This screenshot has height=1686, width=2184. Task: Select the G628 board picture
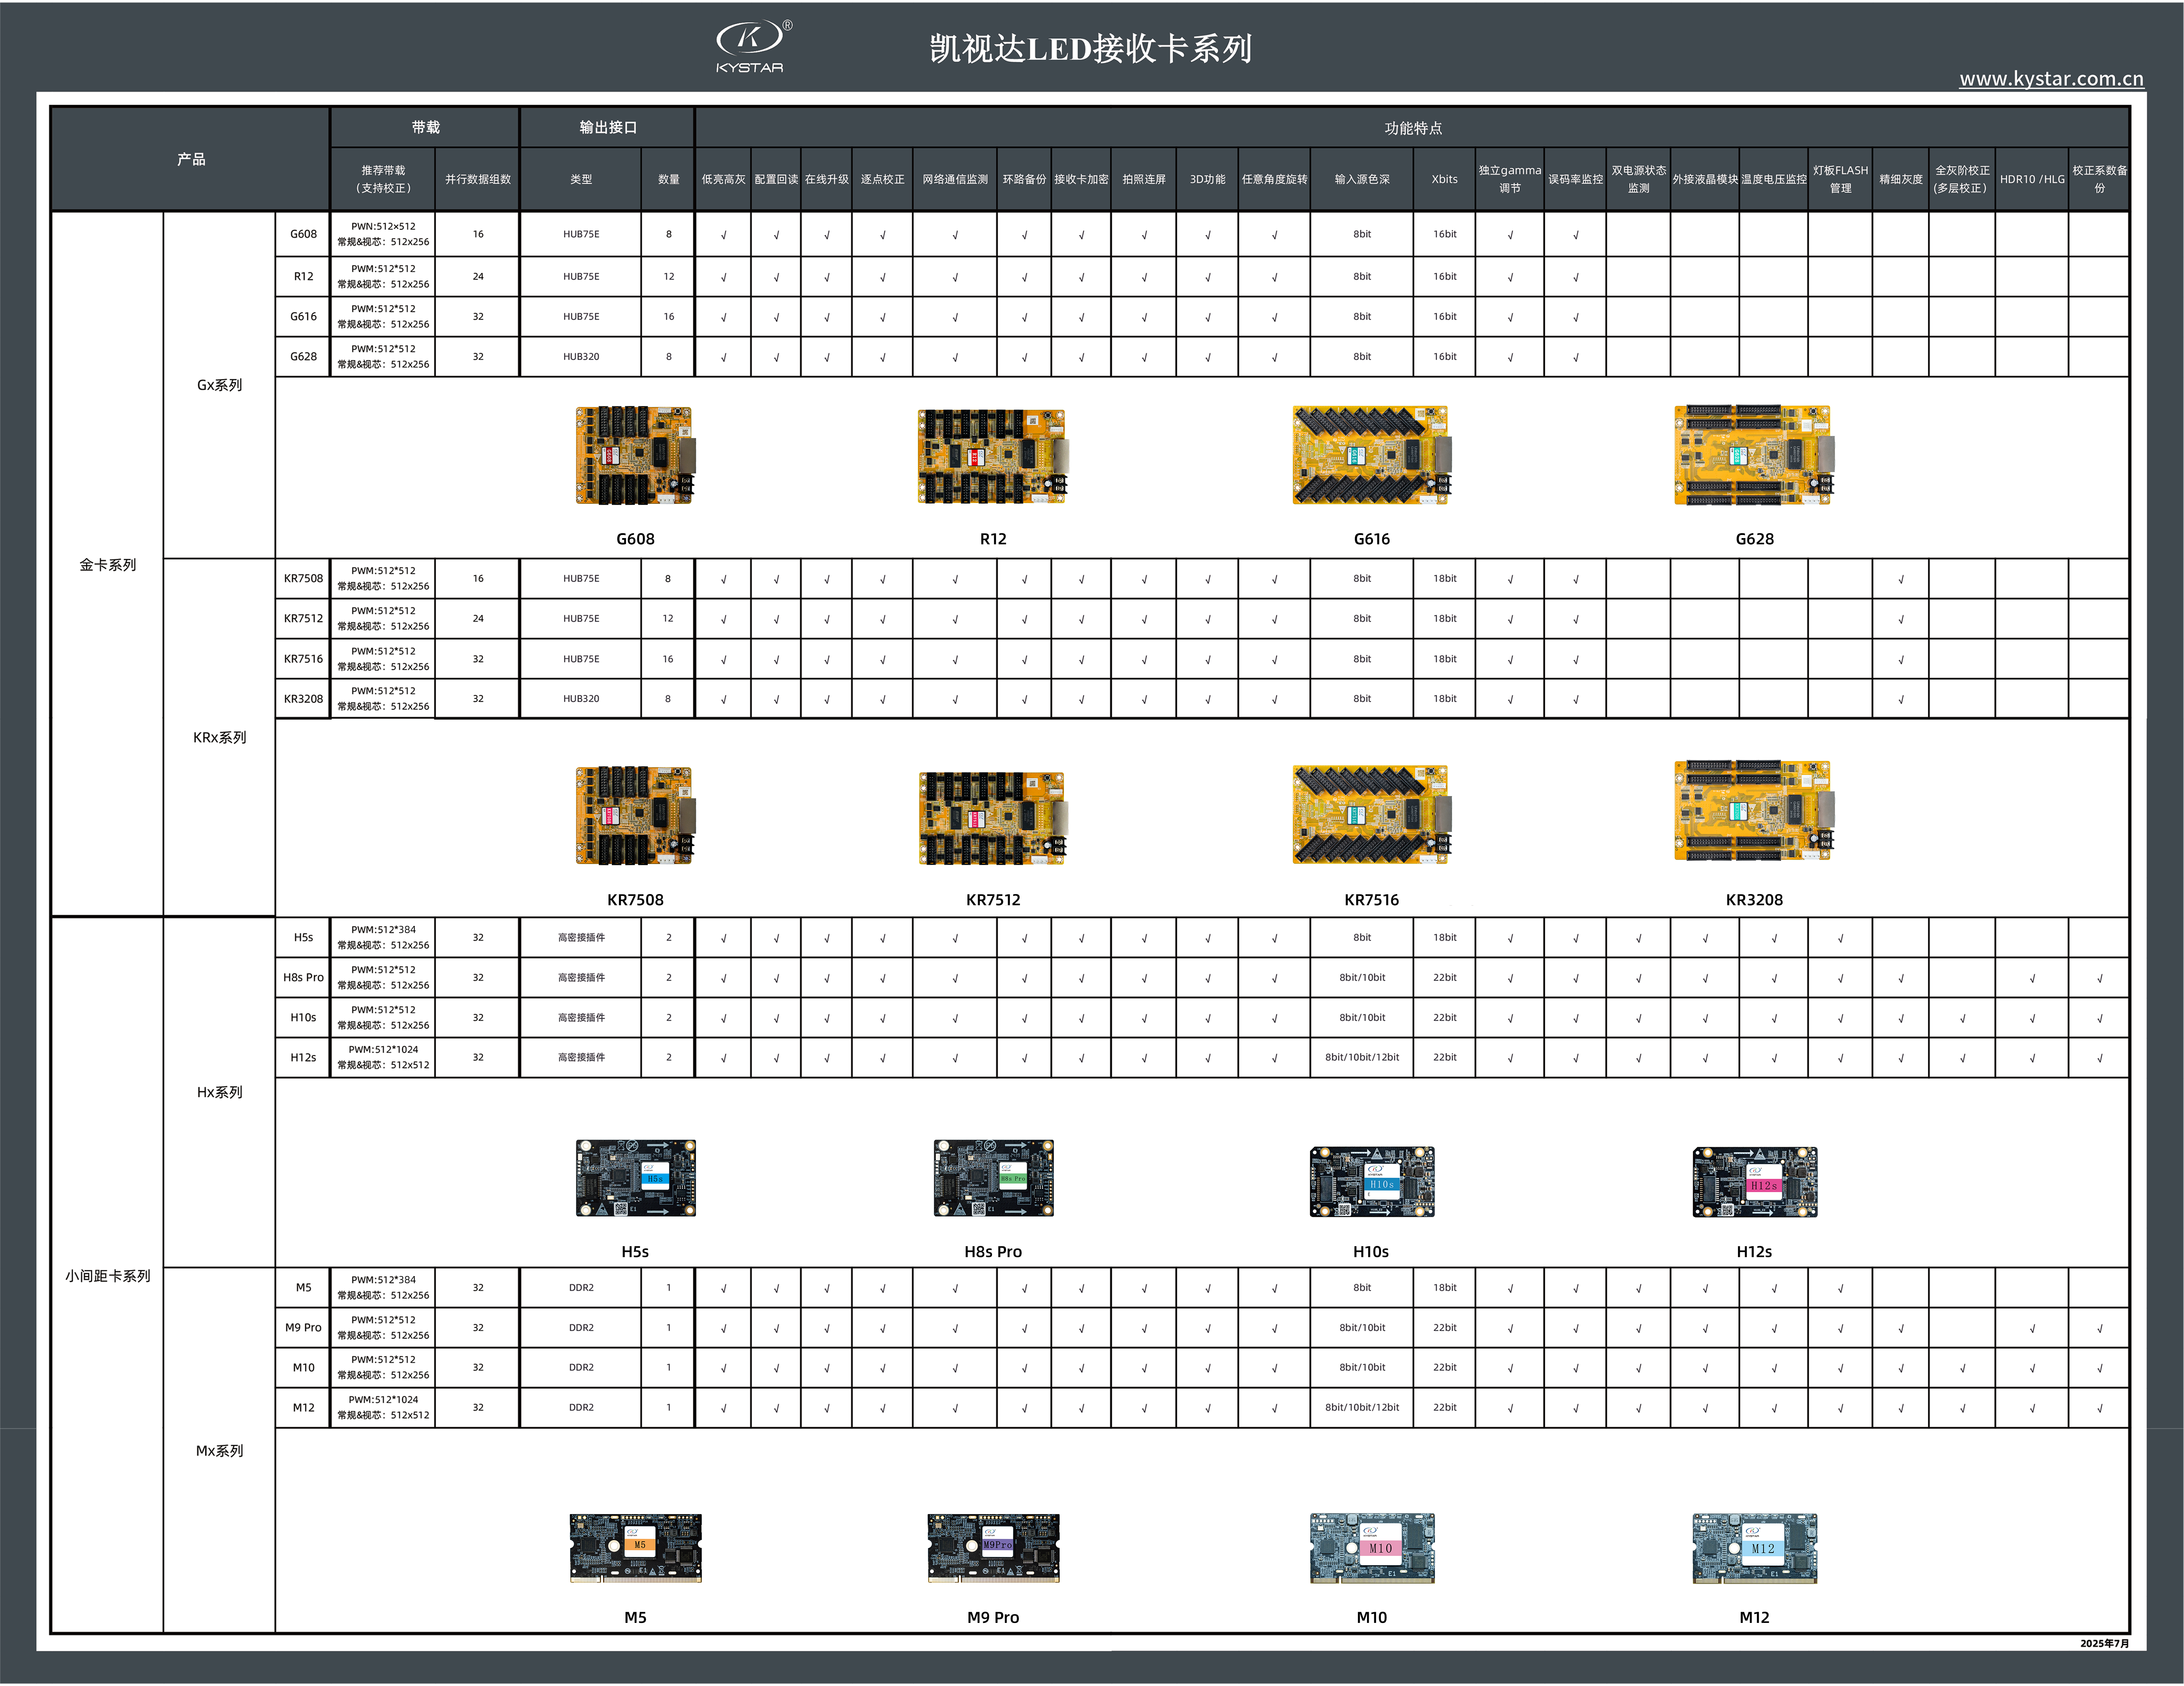(x=1754, y=455)
